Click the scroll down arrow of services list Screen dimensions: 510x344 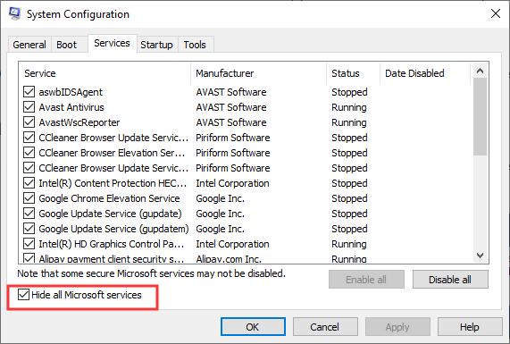[480, 256]
